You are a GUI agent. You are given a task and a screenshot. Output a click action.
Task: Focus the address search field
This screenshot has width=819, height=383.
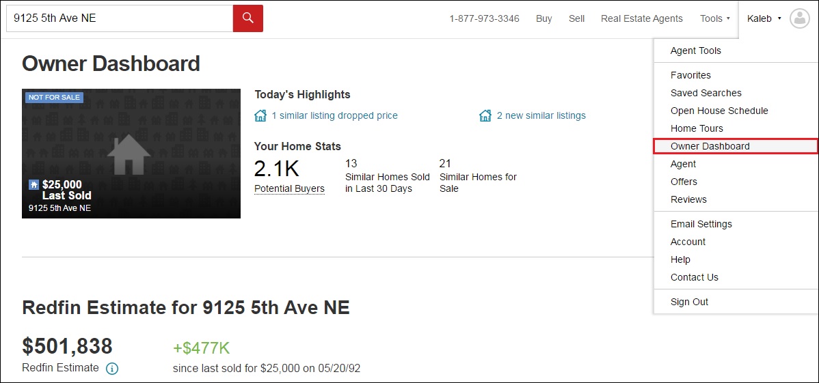120,19
